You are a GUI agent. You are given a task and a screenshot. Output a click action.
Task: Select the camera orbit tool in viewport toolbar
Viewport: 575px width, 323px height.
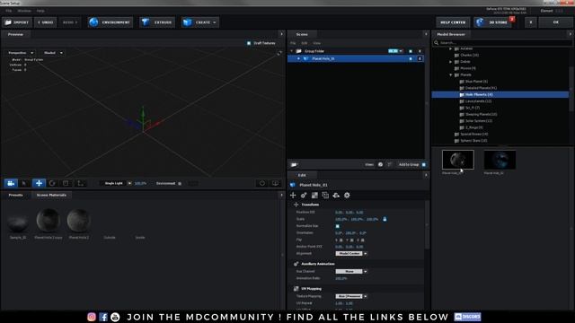click(11, 183)
